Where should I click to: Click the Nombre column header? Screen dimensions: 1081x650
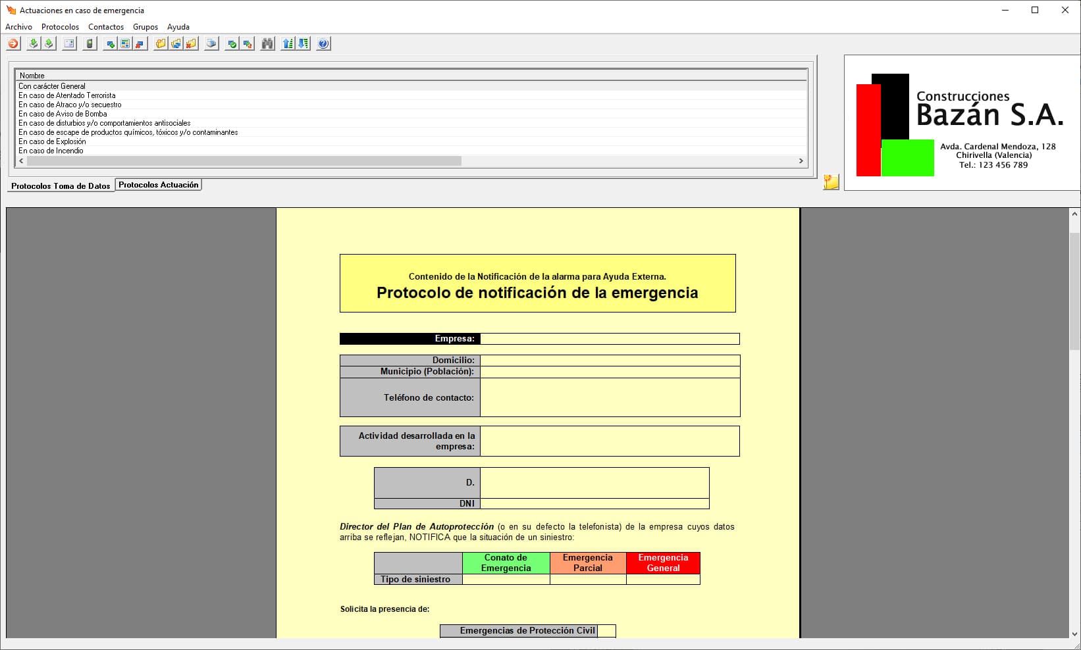coord(411,76)
